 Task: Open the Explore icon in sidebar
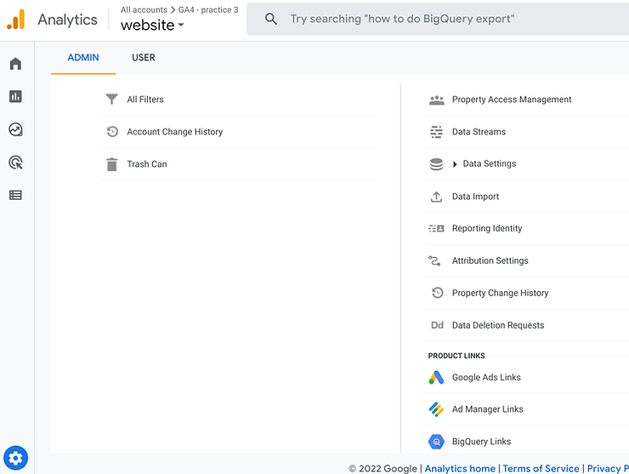pyautogui.click(x=15, y=129)
